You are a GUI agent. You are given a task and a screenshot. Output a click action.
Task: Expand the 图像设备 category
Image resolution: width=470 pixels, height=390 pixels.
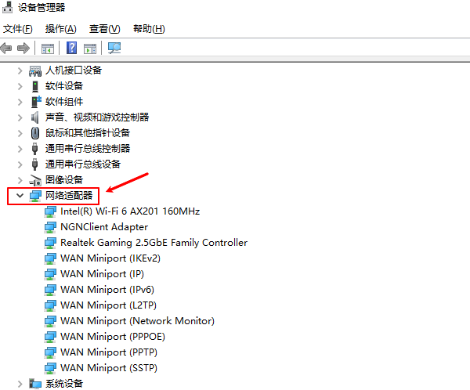20,180
